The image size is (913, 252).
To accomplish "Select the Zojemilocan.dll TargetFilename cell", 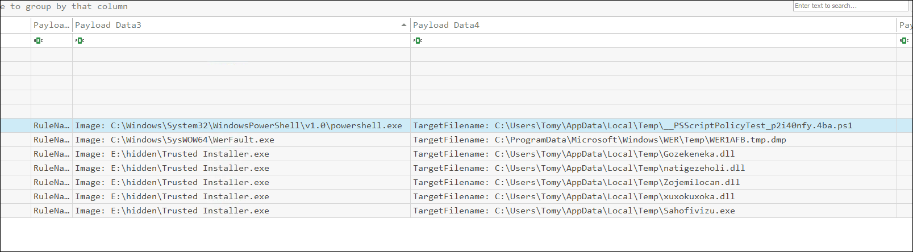I will 653,182.
